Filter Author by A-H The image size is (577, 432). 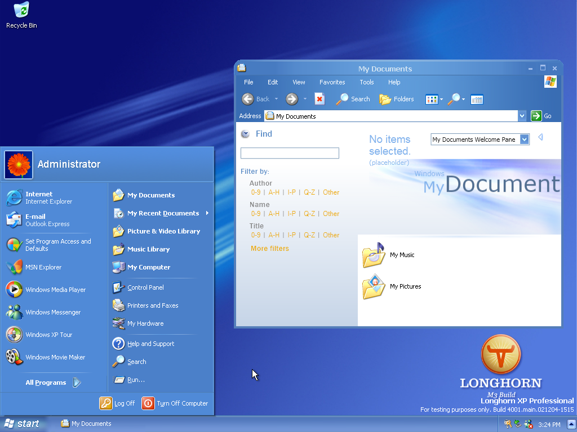pos(274,192)
